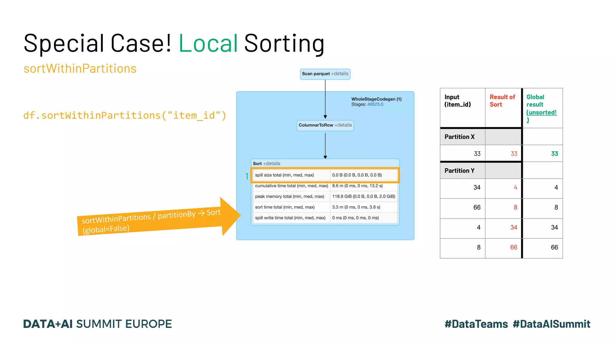Click the Input (item_id) column header
This screenshot has width=614, height=345.
(458, 101)
